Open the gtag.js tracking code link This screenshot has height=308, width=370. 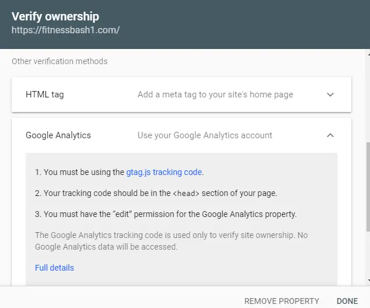(164, 172)
